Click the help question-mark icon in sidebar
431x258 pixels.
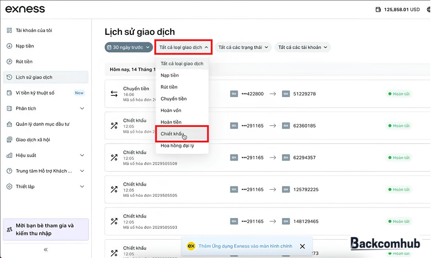tap(9, 171)
